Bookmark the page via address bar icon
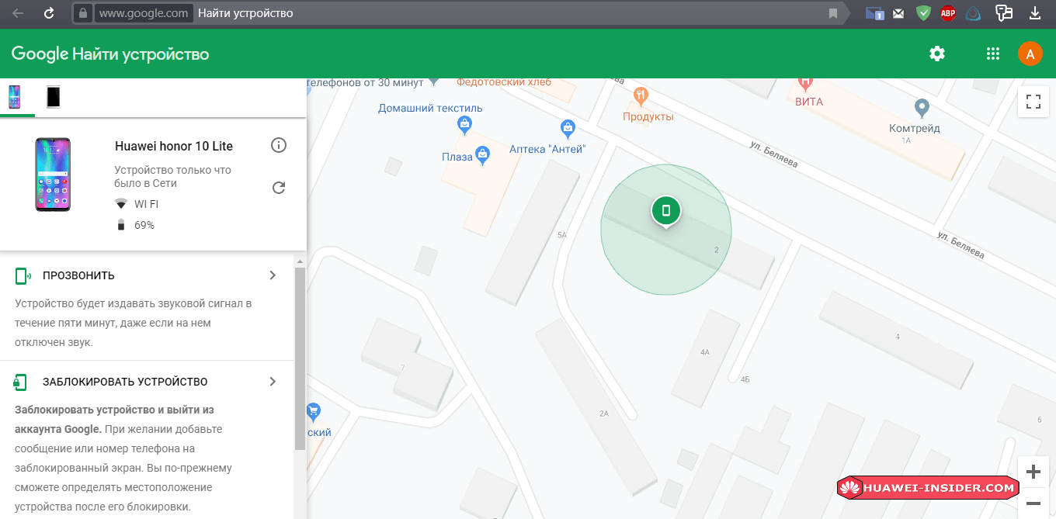The image size is (1056, 519). [x=833, y=13]
